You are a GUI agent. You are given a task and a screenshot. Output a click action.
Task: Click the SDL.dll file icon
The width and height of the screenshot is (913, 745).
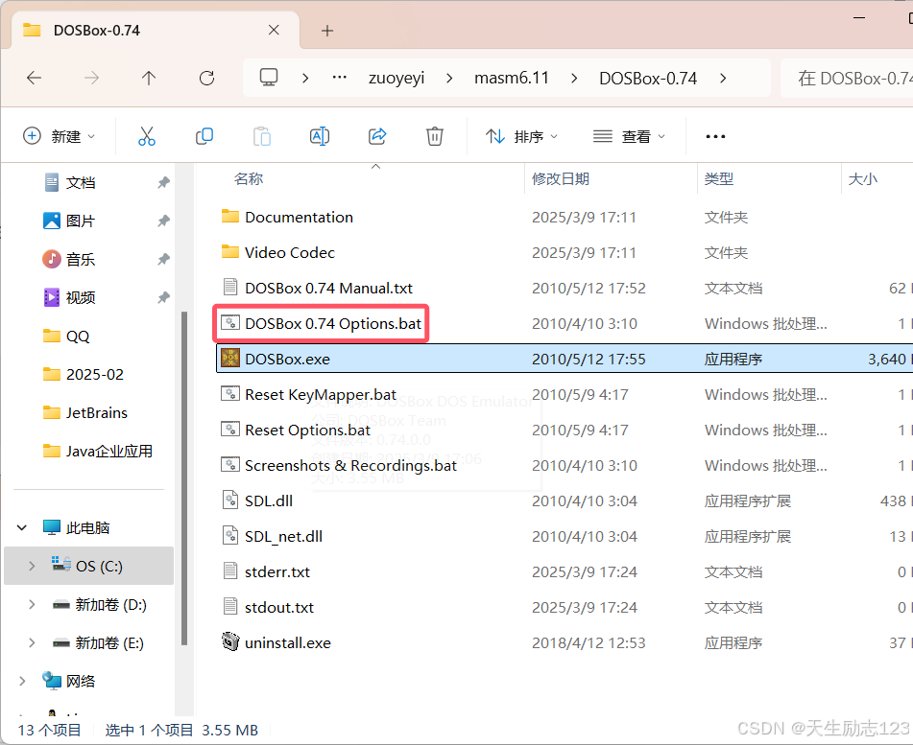point(230,501)
